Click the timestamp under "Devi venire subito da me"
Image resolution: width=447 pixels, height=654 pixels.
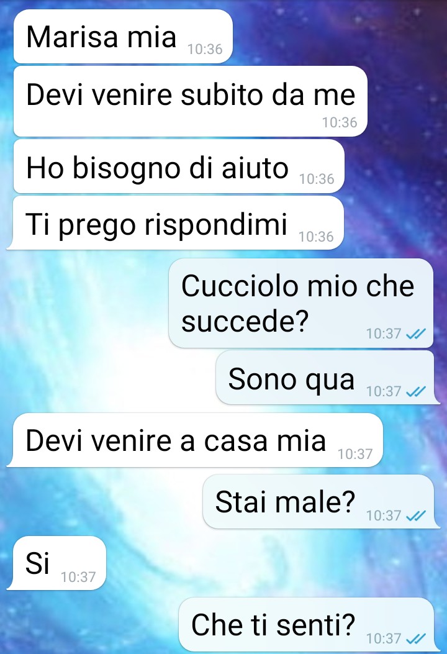340,122
